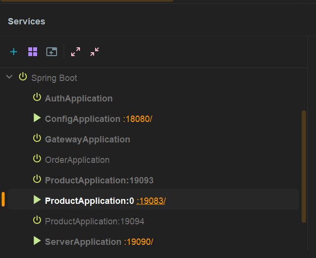Open the Group By grid icon
Screen dimensions: 316x258
(33, 52)
